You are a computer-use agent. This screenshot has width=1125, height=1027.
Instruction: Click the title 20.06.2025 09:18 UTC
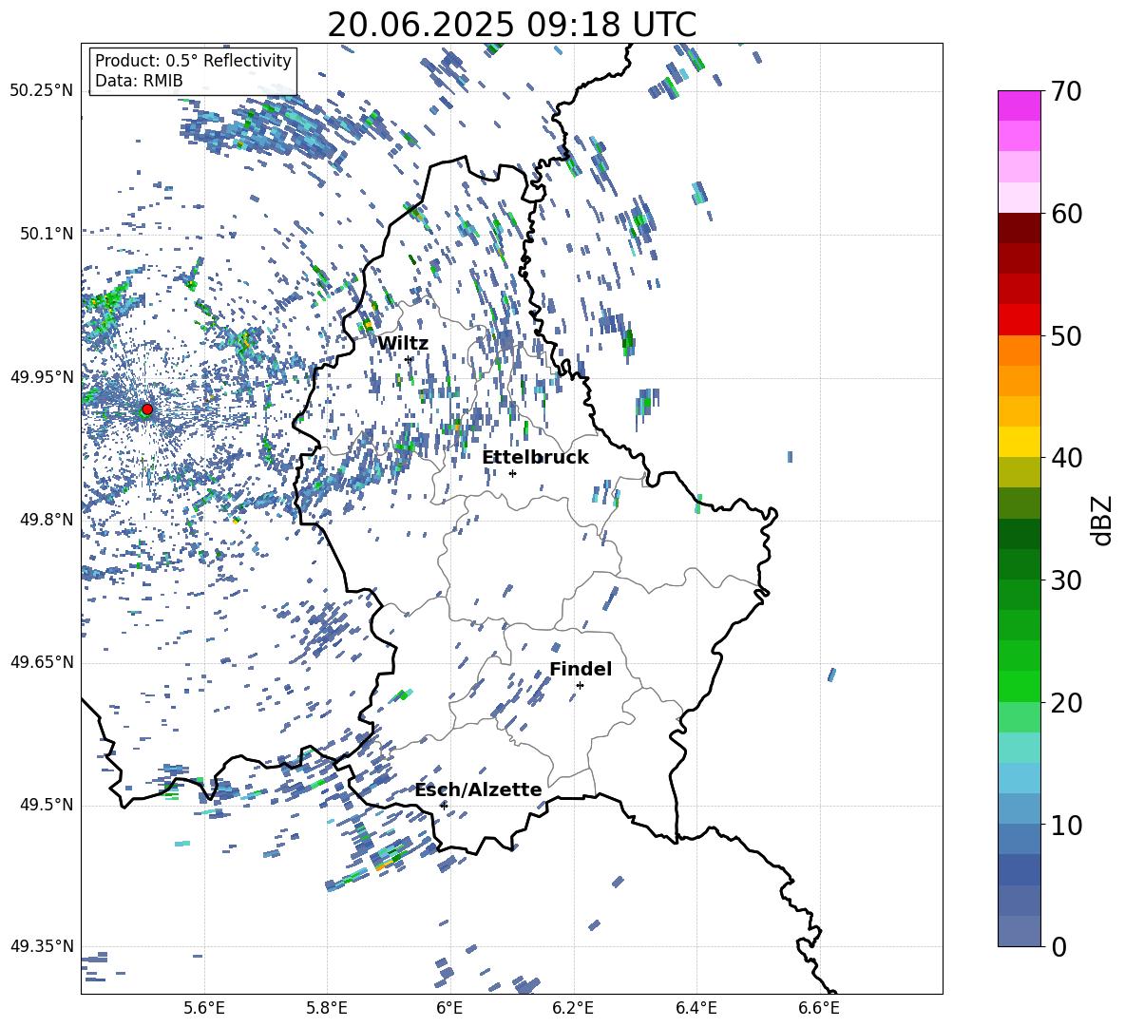[x=511, y=25]
